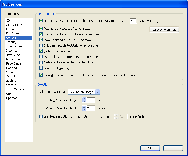Select the Accessibility category
Screen dimensions: 188x156
pyautogui.click(x=14, y=25)
